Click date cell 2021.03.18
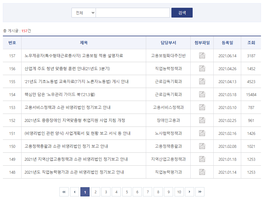This screenshot has width=265, height=199. pyautogui.click(x=227, y=95)
